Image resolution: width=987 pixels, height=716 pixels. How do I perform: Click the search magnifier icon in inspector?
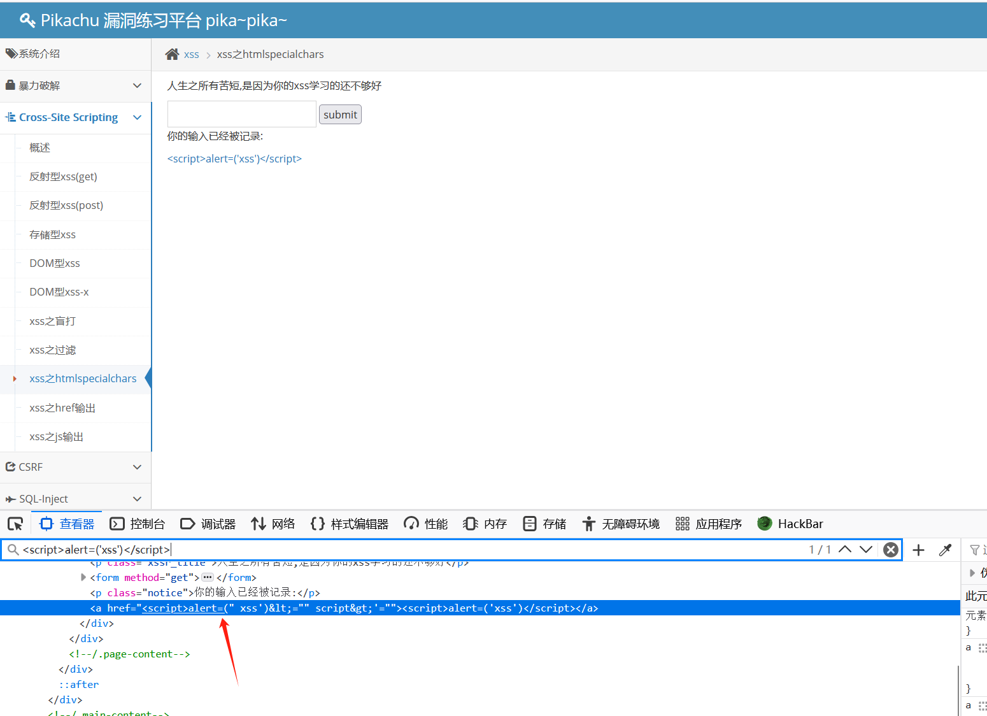(x=13, y=550)
